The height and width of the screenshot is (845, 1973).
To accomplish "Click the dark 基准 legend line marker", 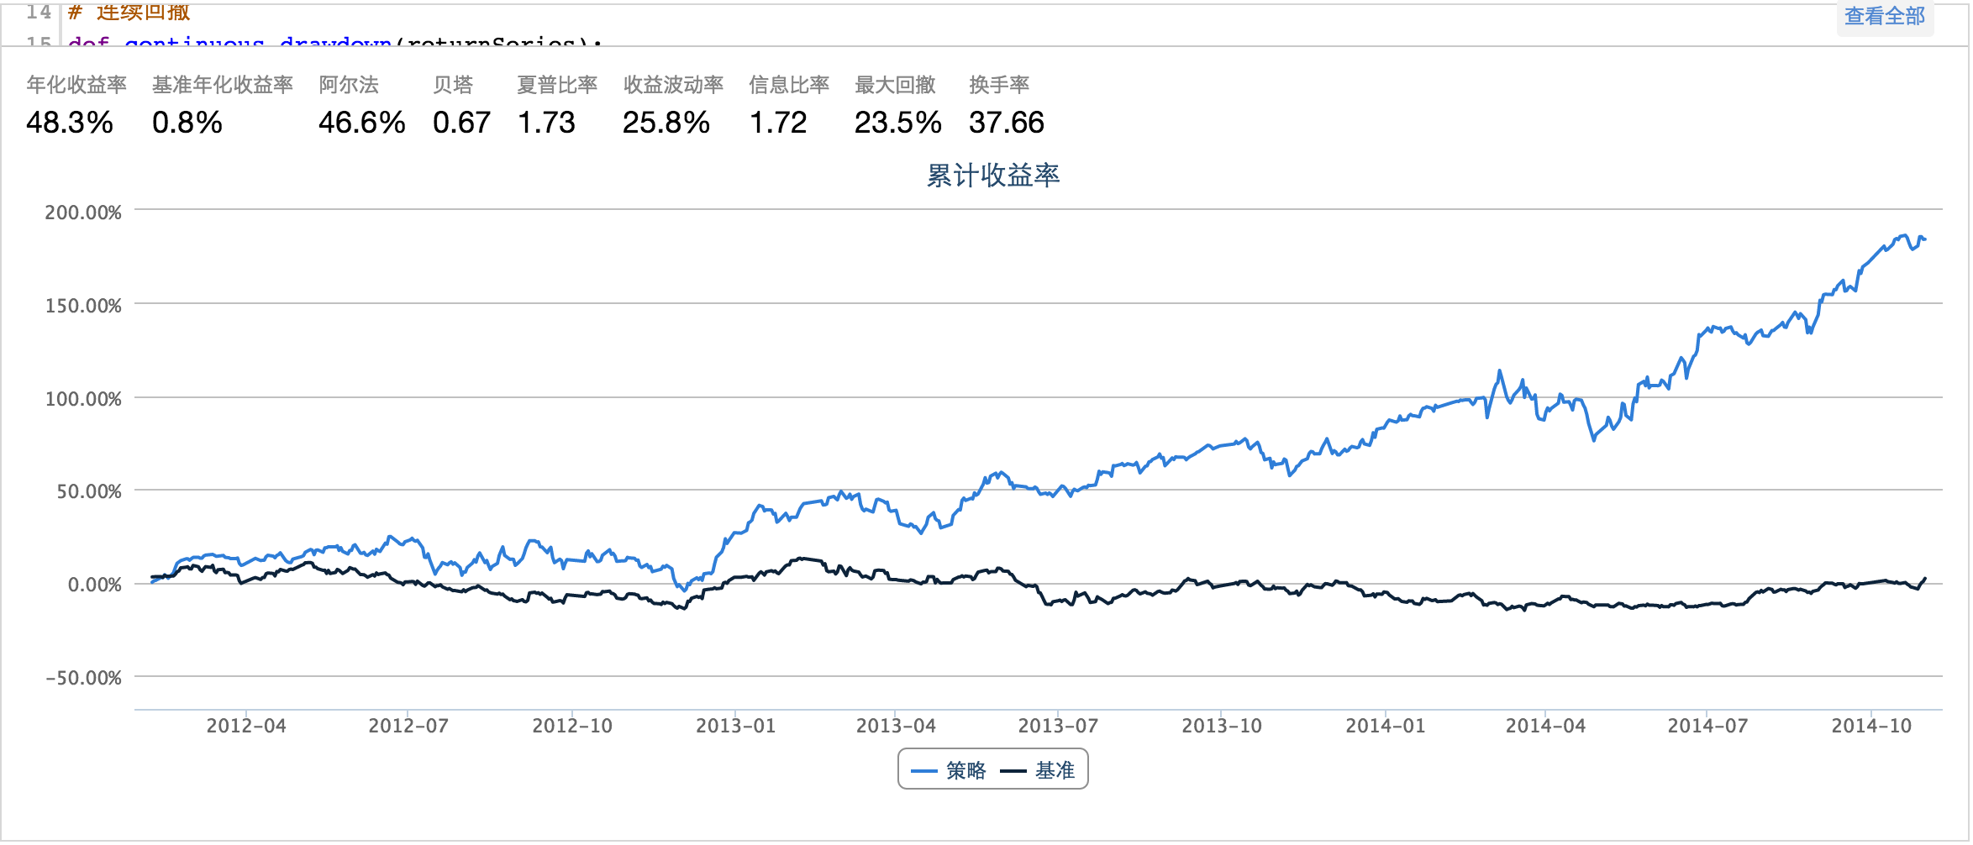I will pyautogui.click(x=1013, y=771).
